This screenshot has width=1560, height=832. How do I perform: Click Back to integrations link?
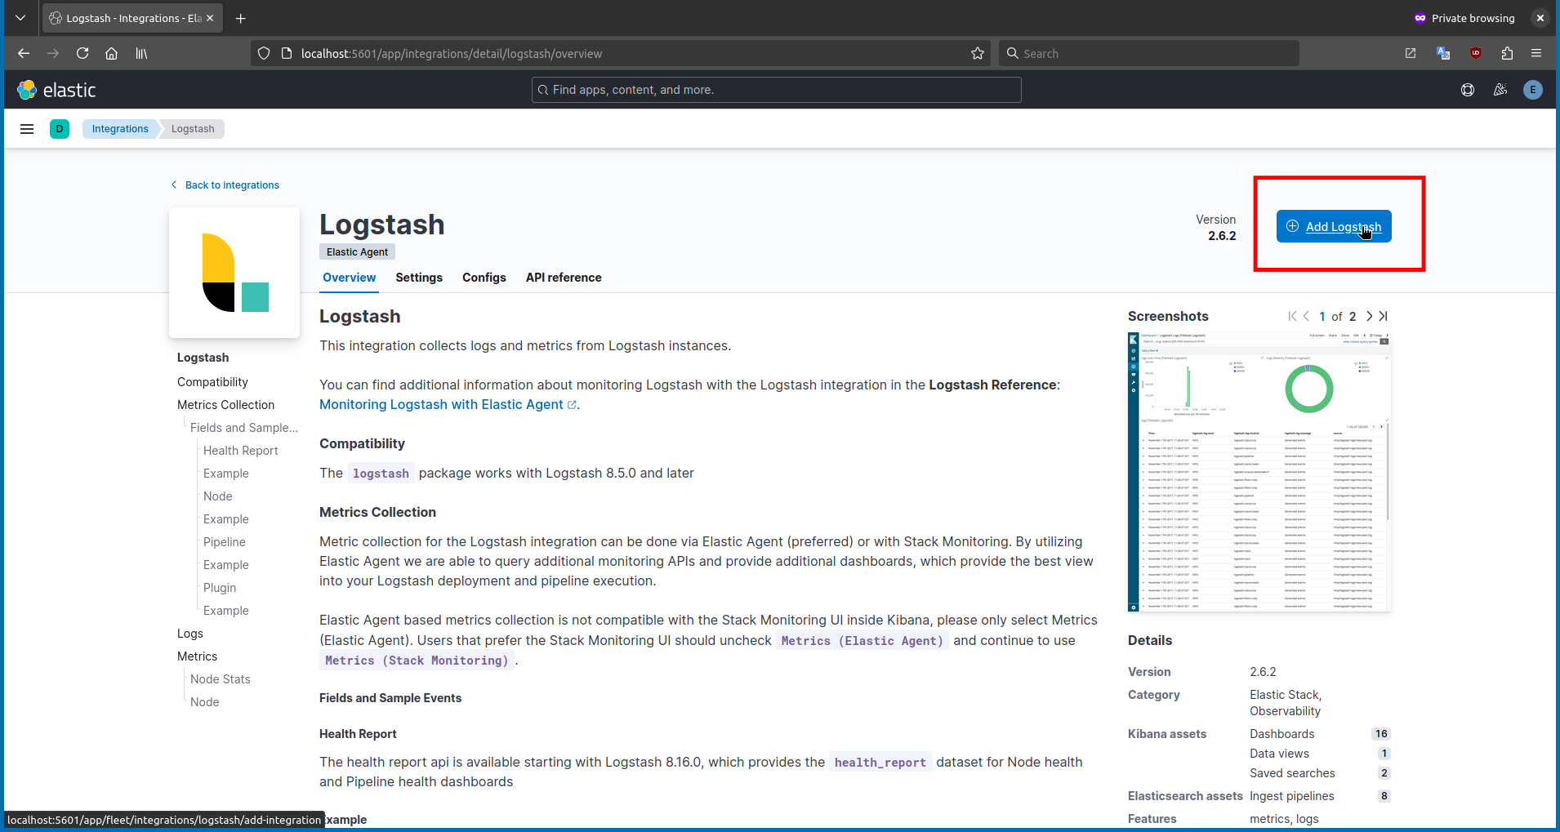225,185
